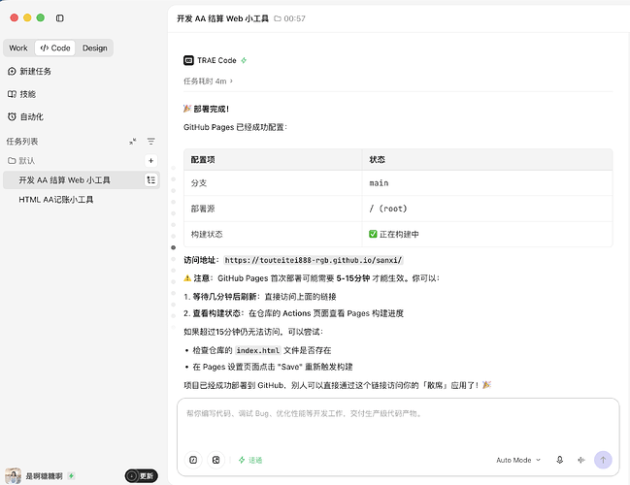
Task: Switch to the Code tab
Action: (x=55, y=48)
